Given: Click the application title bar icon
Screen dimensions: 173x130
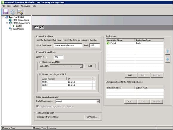Looking at the screenshot, I should coord(3,2).
